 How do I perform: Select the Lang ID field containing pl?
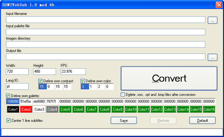point(17,87)
